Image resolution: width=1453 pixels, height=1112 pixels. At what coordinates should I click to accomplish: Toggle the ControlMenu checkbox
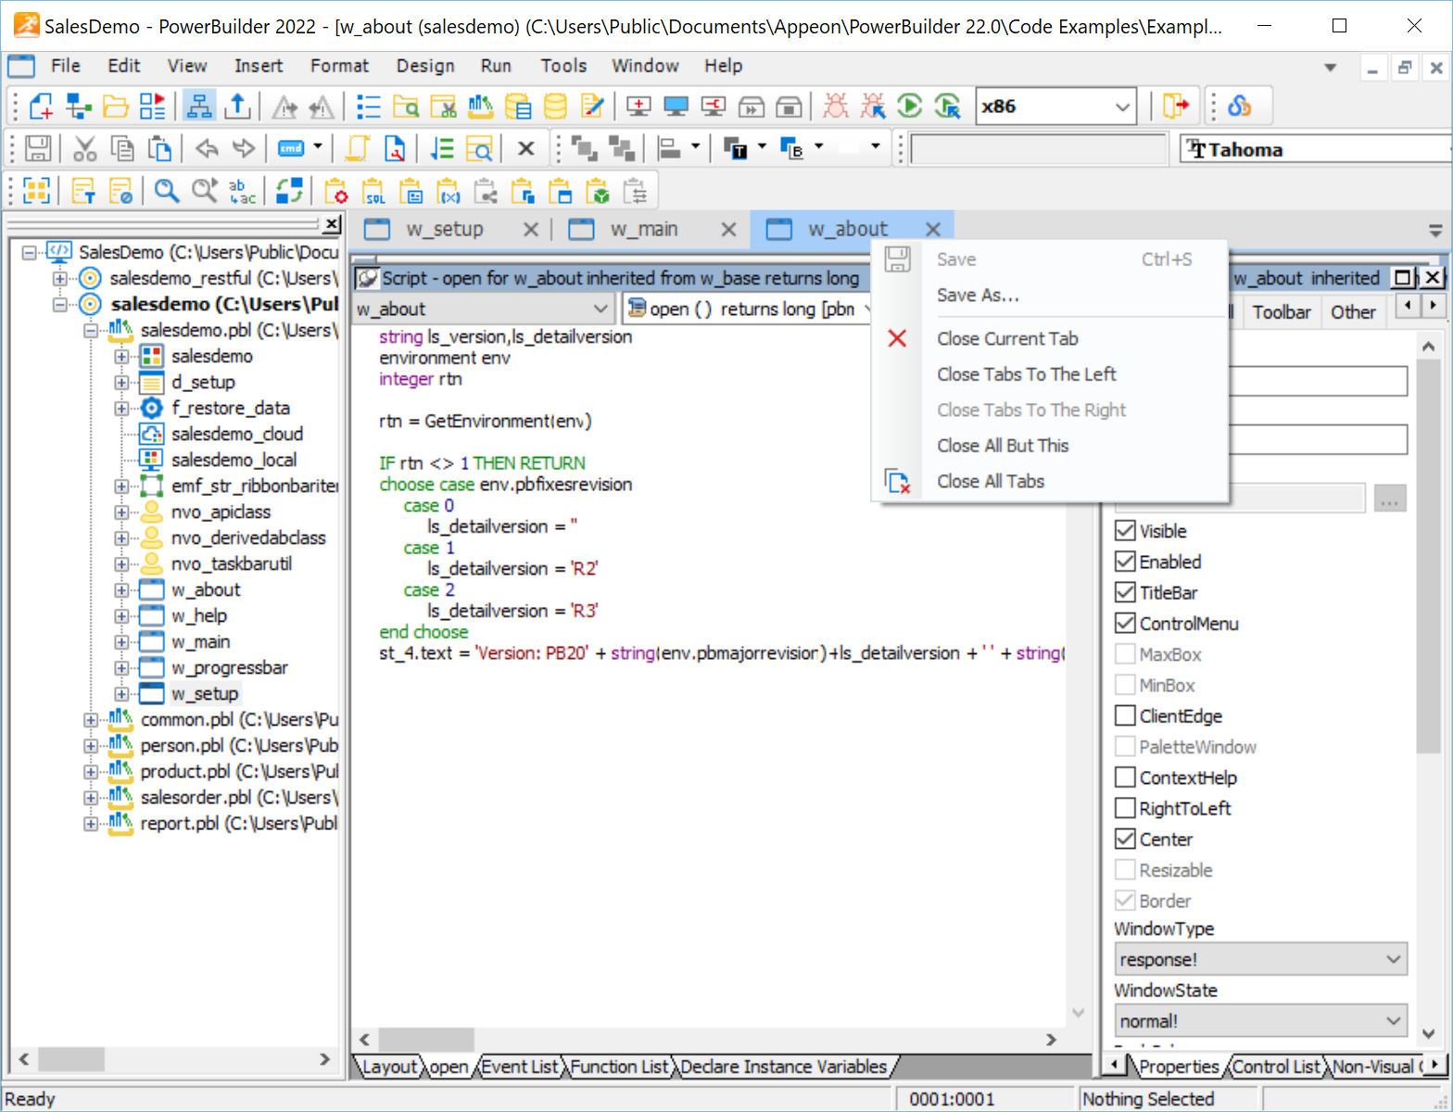[1125, 623]
